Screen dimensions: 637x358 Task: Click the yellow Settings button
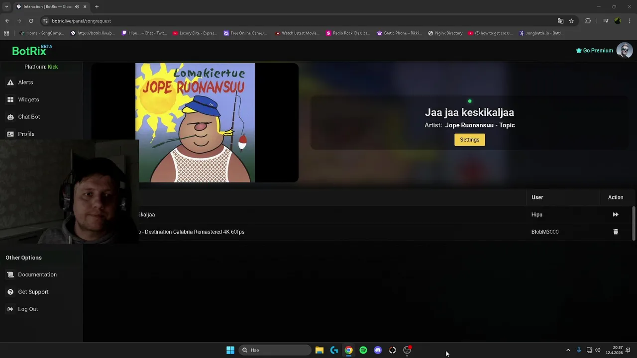(x=469, y=140)
